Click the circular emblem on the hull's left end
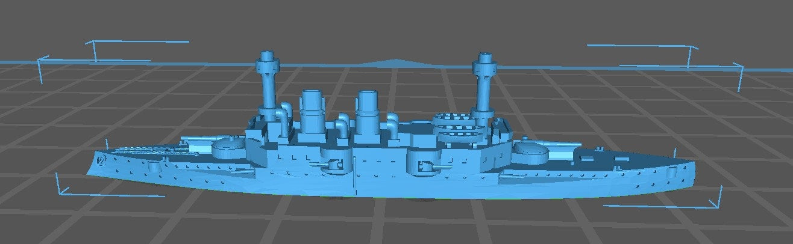 tap(101, 160)
